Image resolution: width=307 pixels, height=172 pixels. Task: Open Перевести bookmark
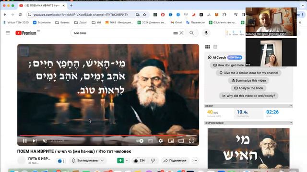point(195,22)
